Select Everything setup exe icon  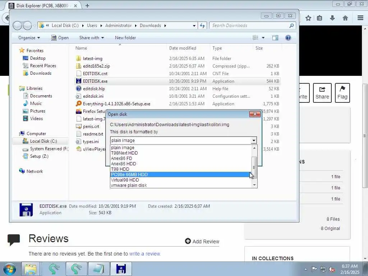pos(79,104)
